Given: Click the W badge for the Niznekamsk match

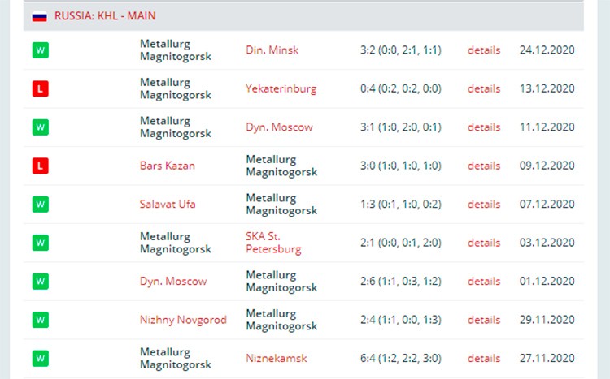Looking at the screenshot, I should click(x=41, y=358).
